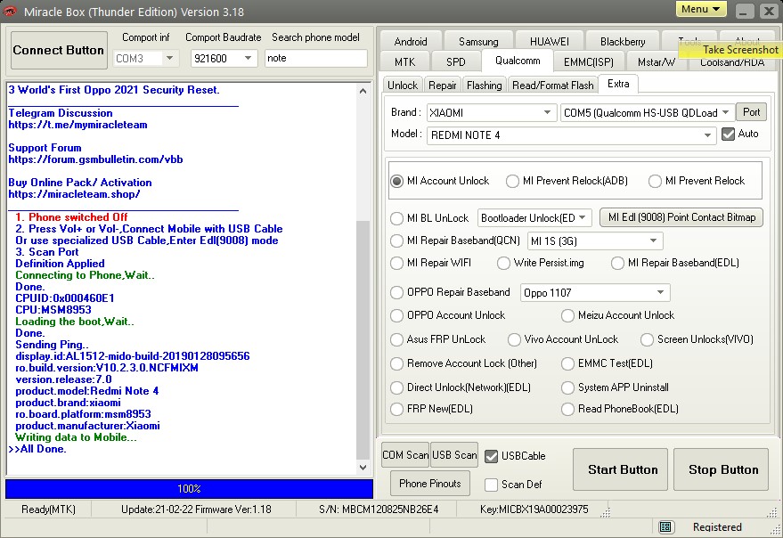The height and width of the screenshot is (538, 783).
Task: Switch to the Samsung tab
Action: pyautogui.click(x=478, y=42)
